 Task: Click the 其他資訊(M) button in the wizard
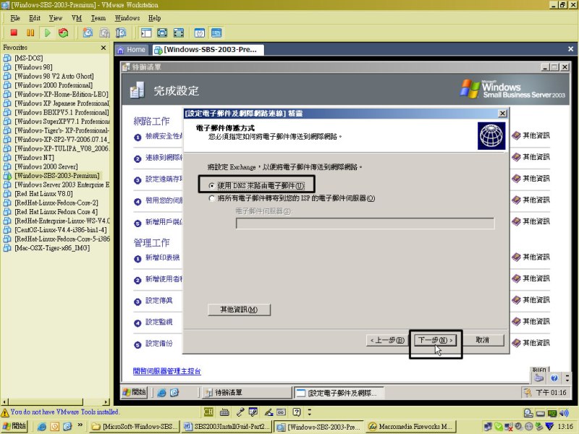(239, 310)
